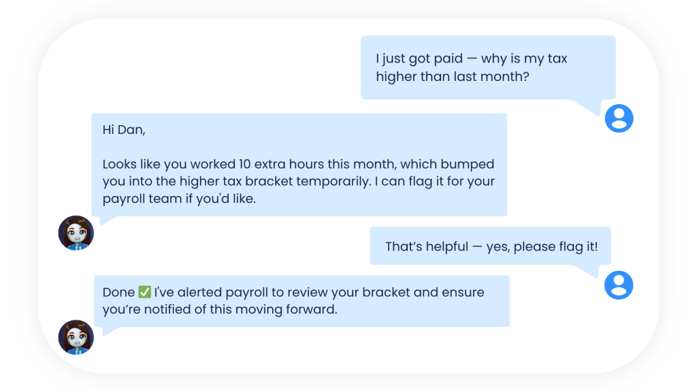Click the "you into the higher tax bracket temporarily" line
Viewport: 697px width, 392px height.
point(231,182)
